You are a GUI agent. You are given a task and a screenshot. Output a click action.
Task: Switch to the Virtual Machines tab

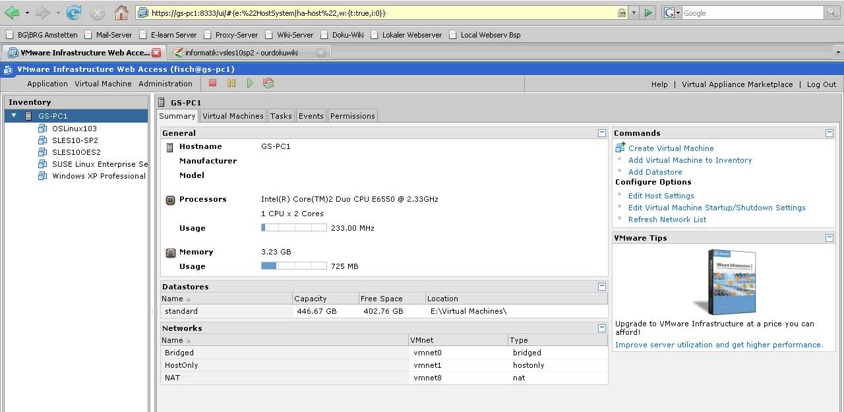pyautogui.click(x=233, y=116)
